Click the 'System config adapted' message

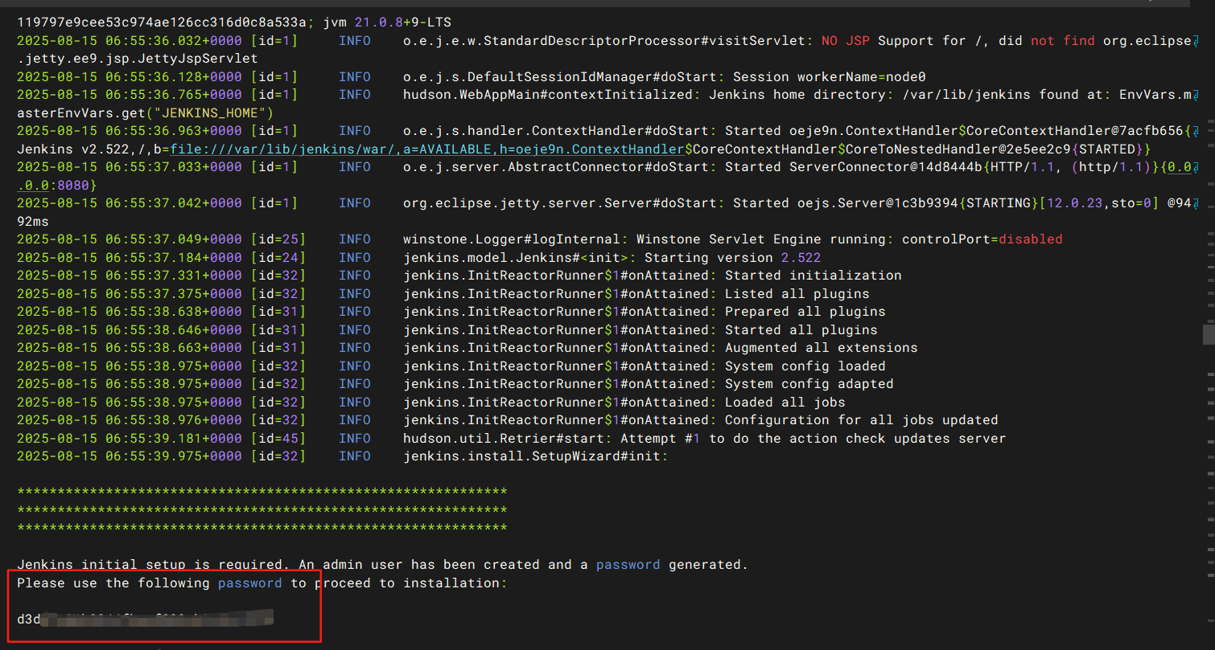[x=809, y=384]
